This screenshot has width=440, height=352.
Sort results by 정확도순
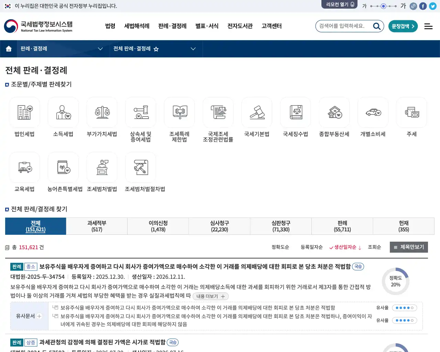tap(280, 247)
